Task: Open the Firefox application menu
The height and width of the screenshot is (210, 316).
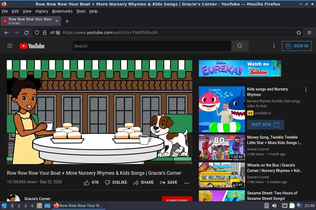Action: pyautogui.click(x=309, y=33)
